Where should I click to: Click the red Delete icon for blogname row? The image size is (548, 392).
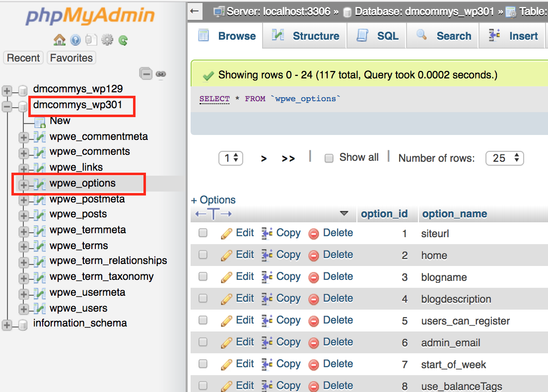pos(314,277)
